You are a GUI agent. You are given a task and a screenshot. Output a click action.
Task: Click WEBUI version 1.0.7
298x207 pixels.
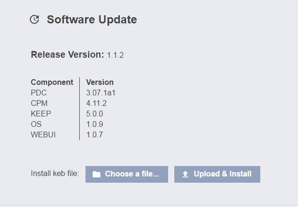95,135
